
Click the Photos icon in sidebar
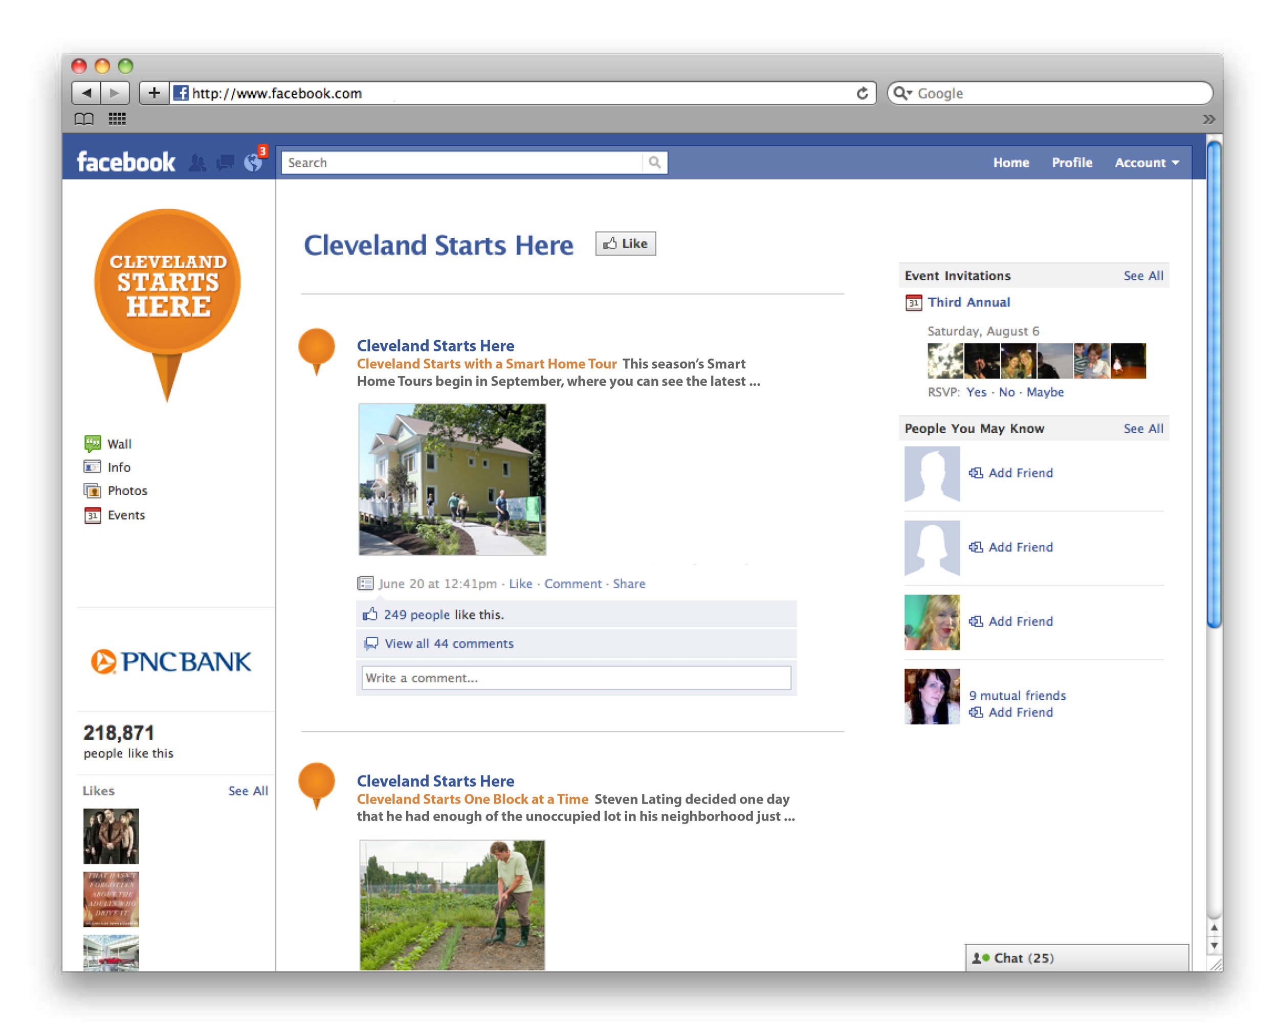point(92,491)
